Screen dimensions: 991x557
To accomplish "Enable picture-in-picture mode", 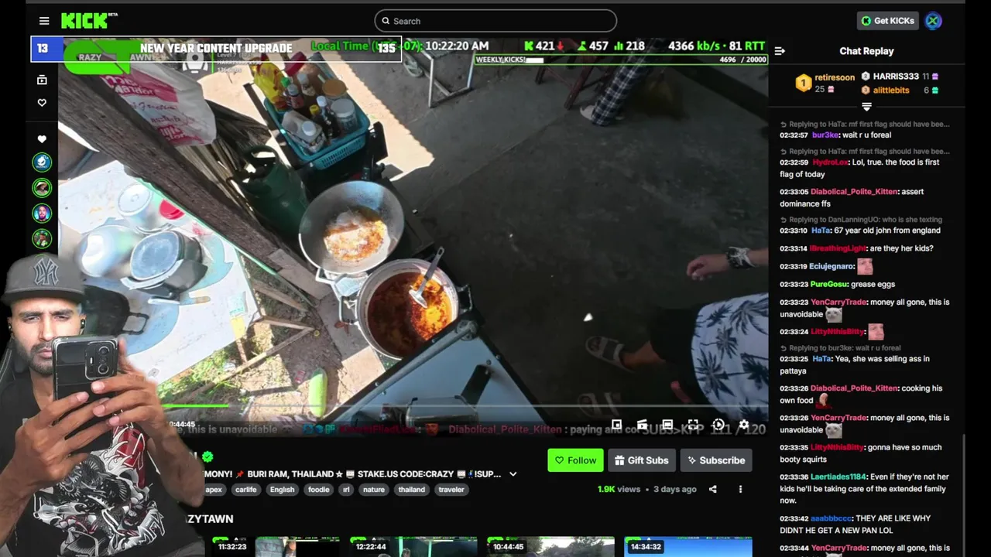I will [616, 425].
